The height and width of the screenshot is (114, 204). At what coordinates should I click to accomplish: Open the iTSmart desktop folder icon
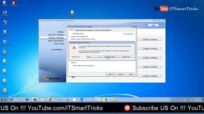tap(4, 3)
